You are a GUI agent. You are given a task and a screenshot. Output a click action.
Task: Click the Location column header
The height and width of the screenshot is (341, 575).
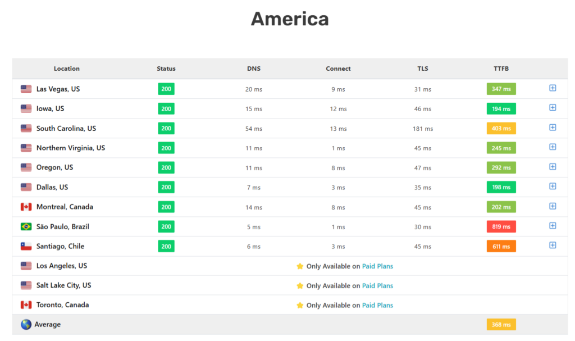tap(66, 69)
